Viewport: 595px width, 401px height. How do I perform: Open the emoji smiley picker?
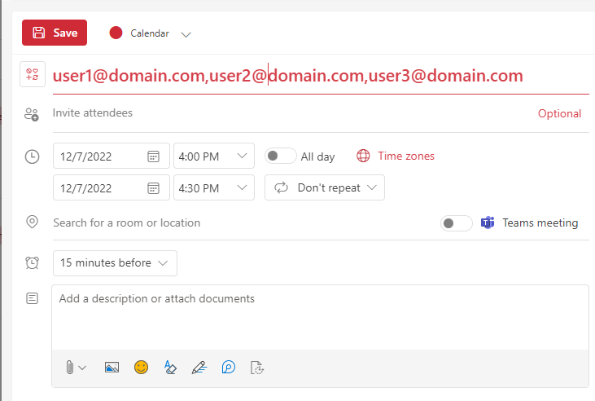[x=141, y=368]
